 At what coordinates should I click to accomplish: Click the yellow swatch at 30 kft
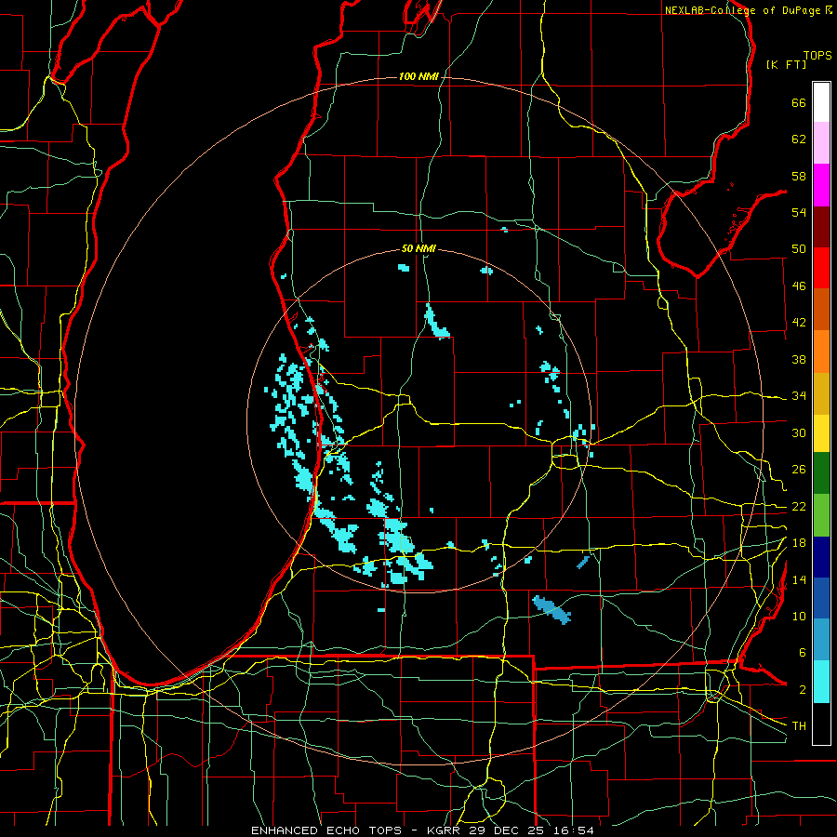[821, 432]
